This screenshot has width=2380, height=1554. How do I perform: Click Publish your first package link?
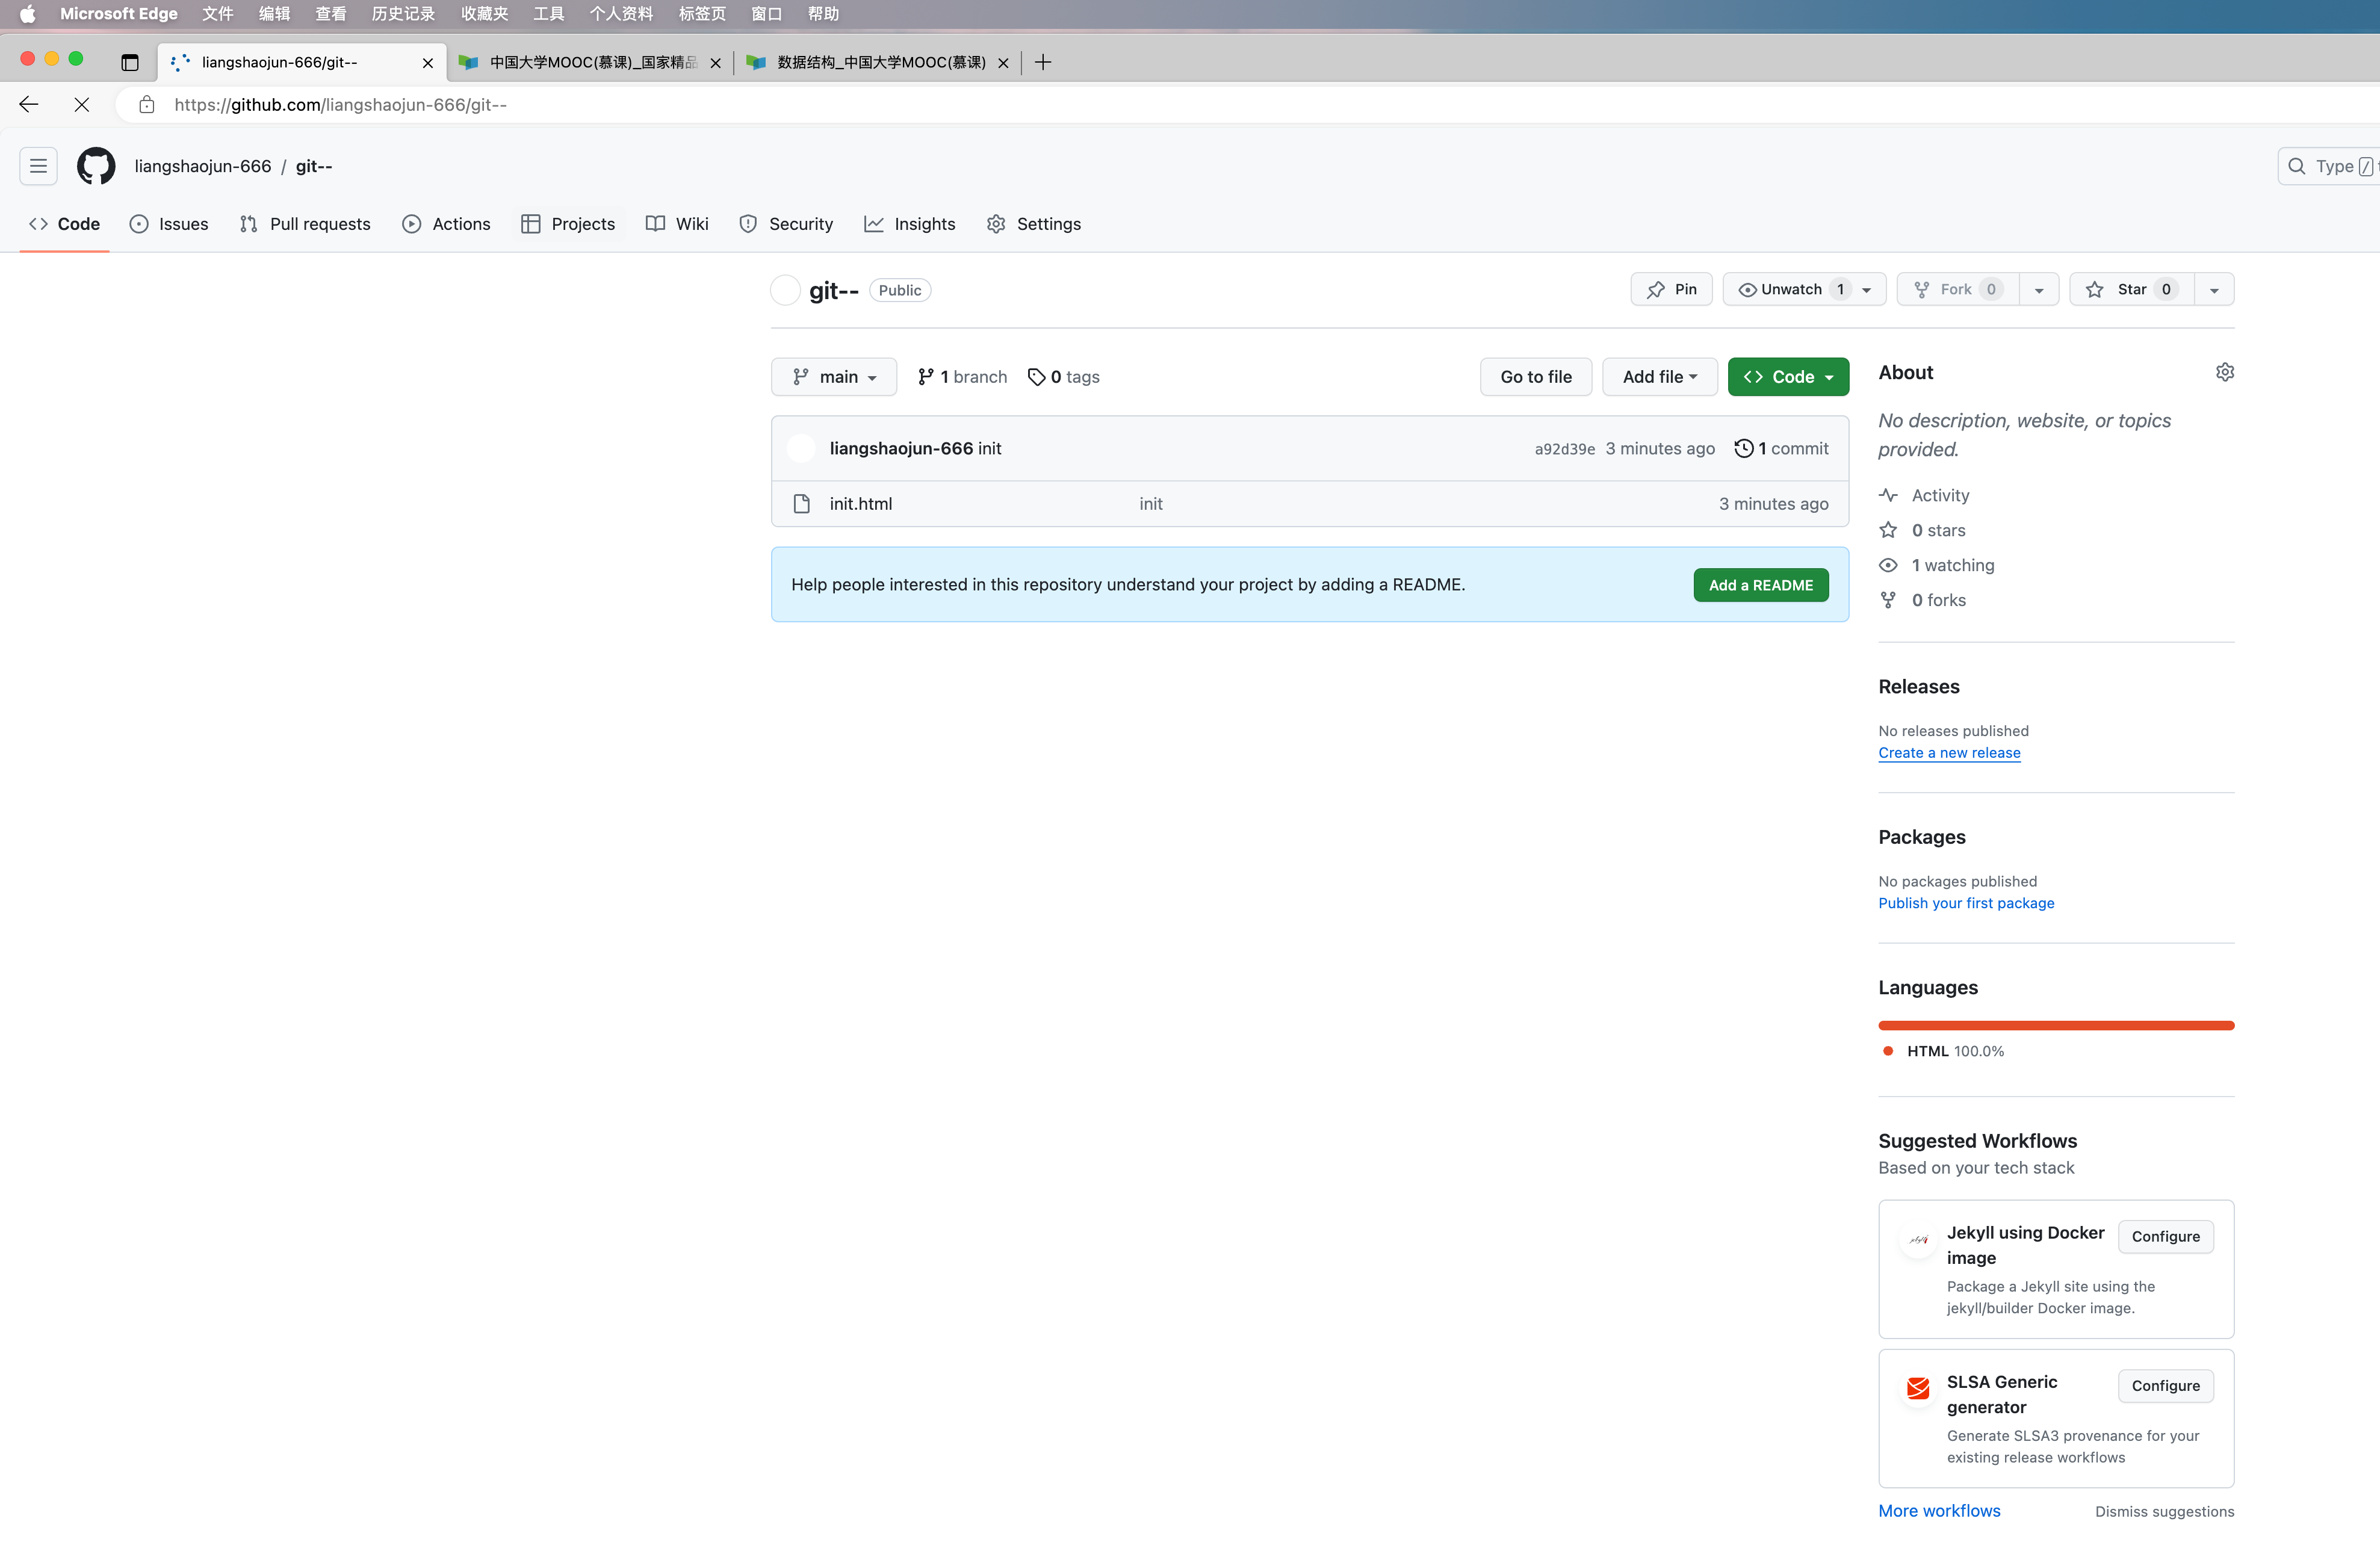pos(1965,902)
